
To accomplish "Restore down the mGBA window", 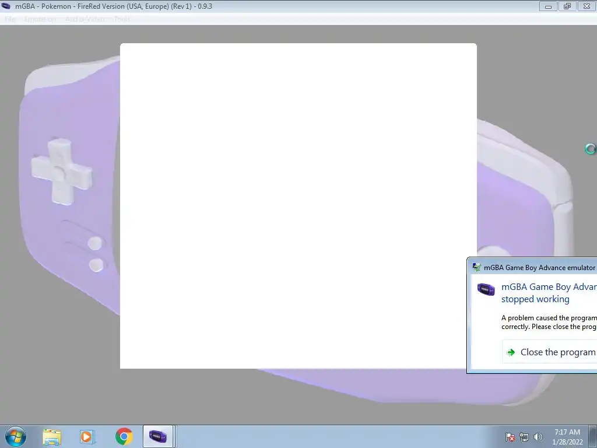I will pos(567,6).
